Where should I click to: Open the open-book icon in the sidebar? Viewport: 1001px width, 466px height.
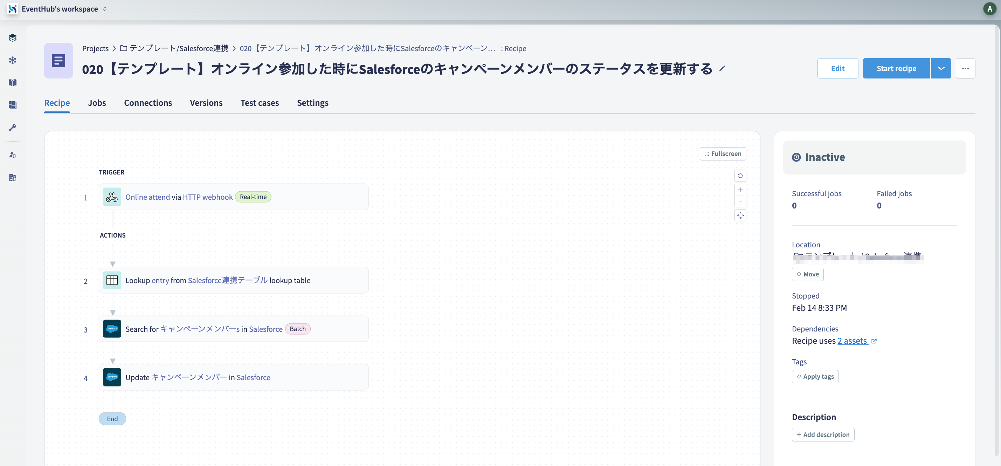(13, 82)
